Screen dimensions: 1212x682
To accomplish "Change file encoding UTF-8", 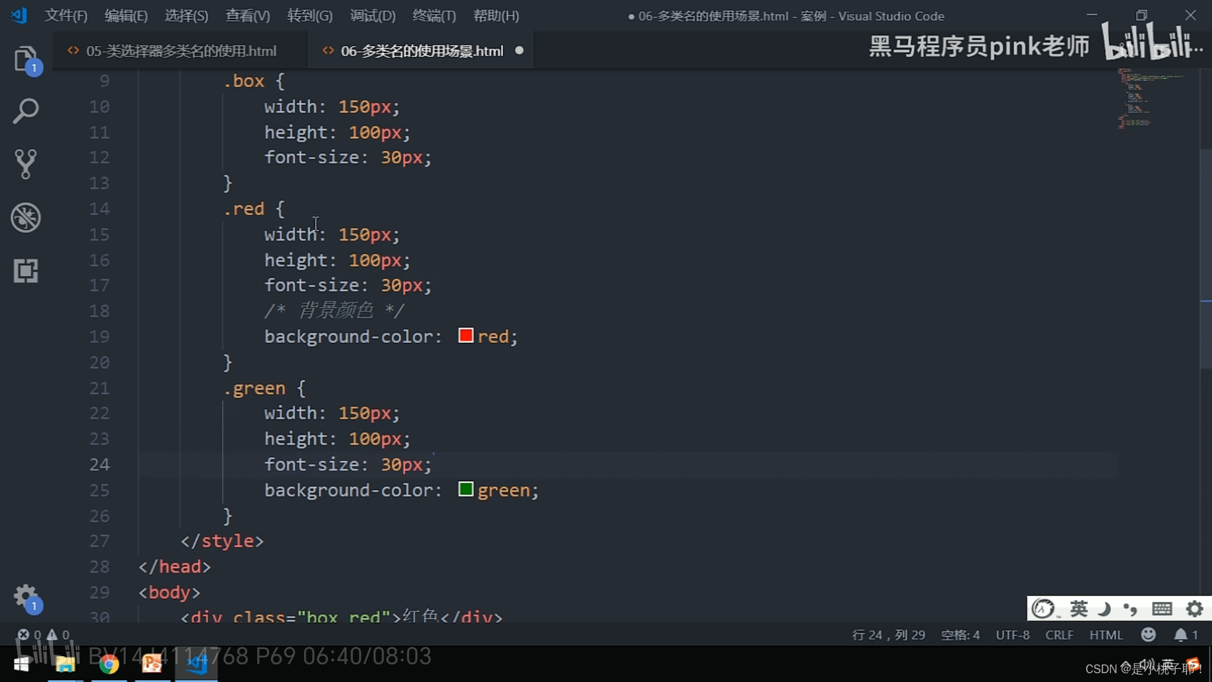I will (x=1012, y=635).
